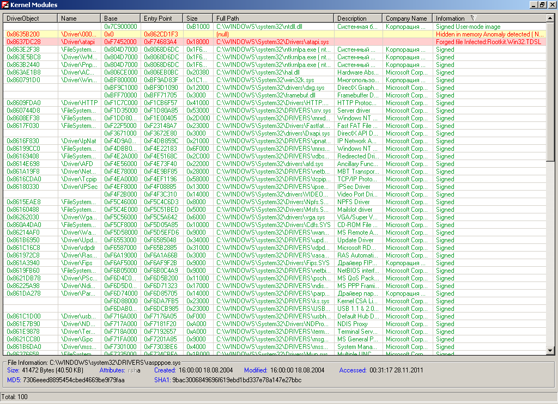Sort by the Company Name column header
558x404 pixels.
(407, 18)
